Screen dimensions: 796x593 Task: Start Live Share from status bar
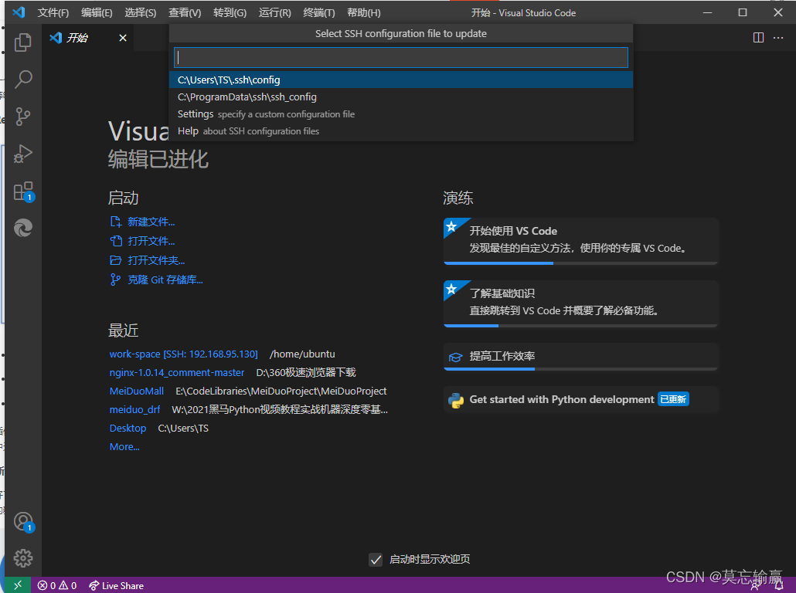coord(116,585)
